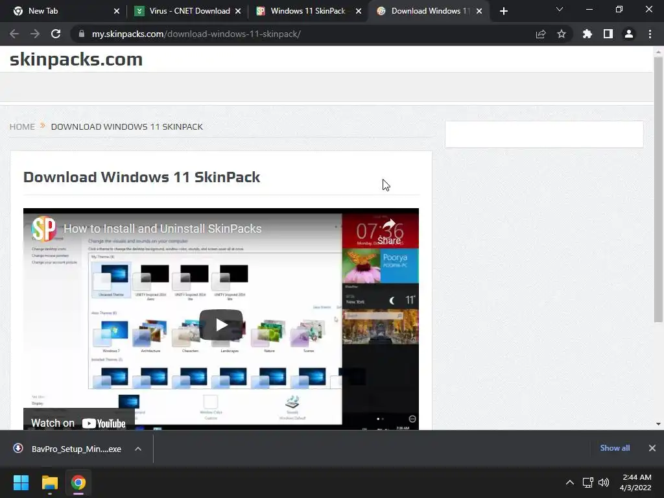Screen dimensions: 664x498
Task: Open downloaded BavPro_Setup_Min exe file
Action: pos(67,449)
